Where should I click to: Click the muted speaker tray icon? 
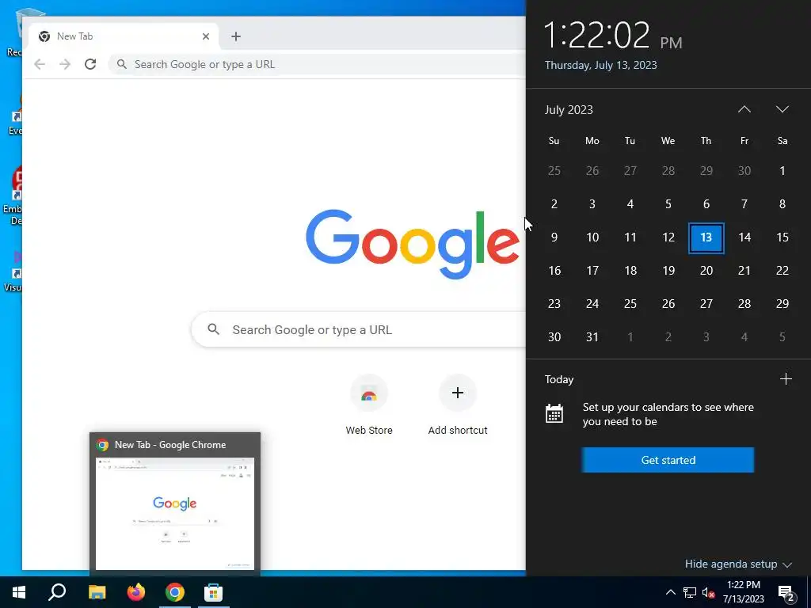point(708,593)
